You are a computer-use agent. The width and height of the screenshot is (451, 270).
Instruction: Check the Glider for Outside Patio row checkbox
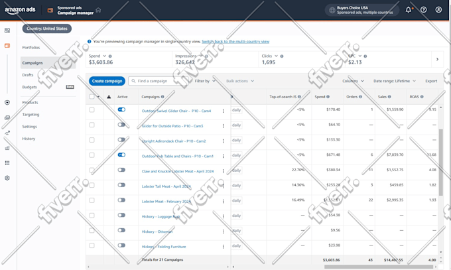coord(92,125)
